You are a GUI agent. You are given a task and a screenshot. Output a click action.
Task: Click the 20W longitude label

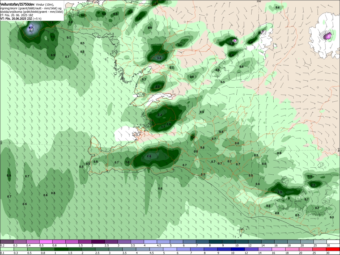[259, 1]
